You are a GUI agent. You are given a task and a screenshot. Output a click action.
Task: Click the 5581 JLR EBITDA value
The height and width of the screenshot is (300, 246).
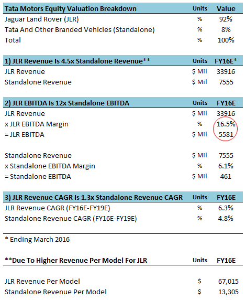tap(226, 135)
